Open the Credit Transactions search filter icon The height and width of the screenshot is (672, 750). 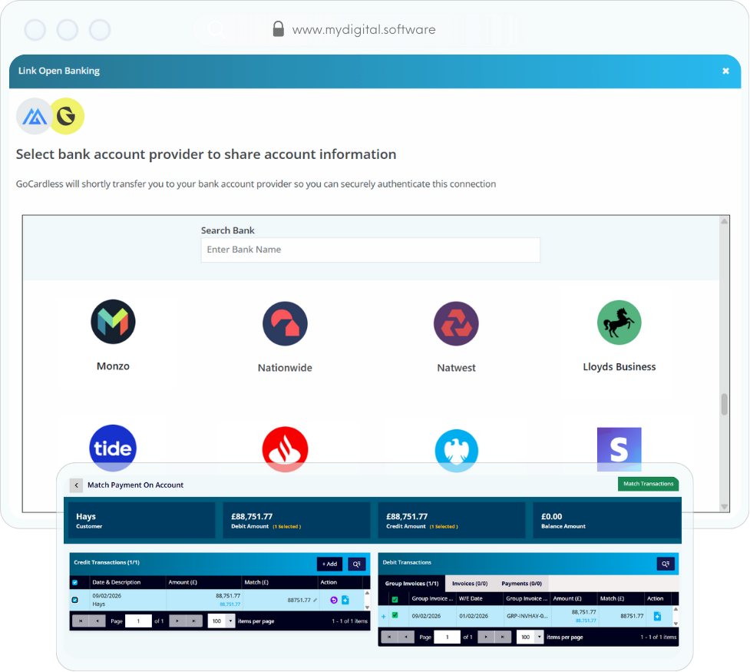(356, 564)
